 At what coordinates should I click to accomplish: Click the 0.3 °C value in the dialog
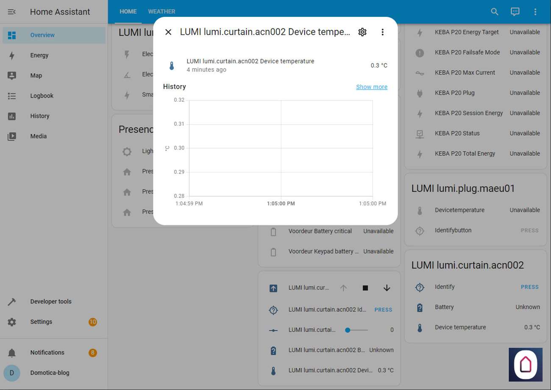pyautogui.click(x=379, y=66)
